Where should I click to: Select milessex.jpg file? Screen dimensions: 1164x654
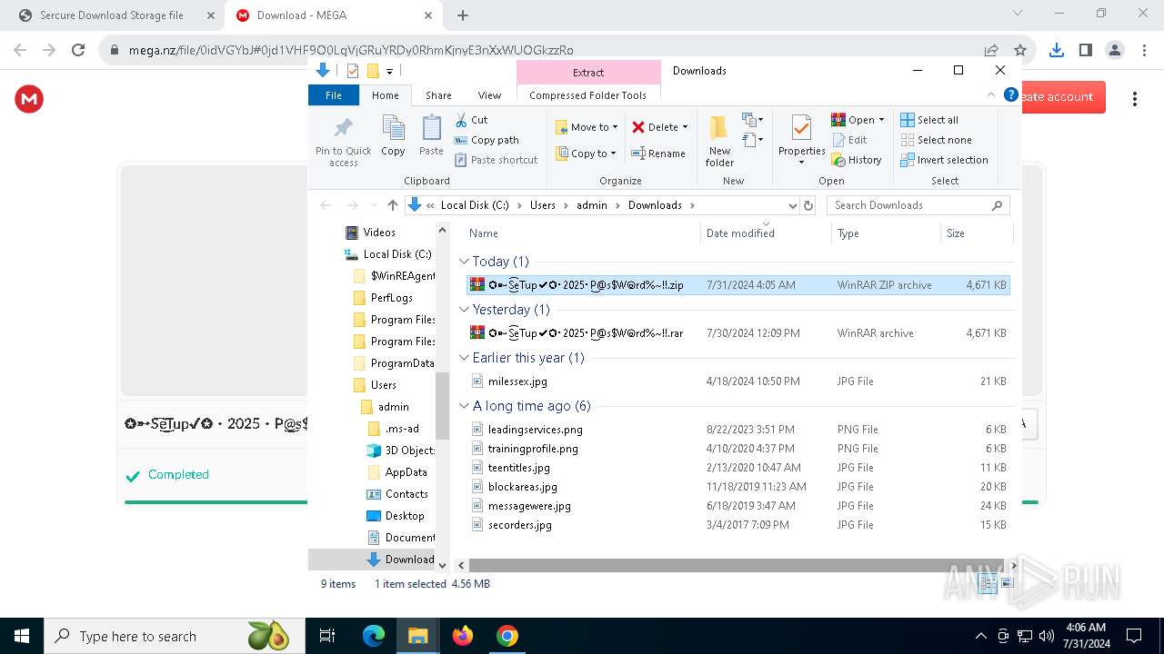738,381
